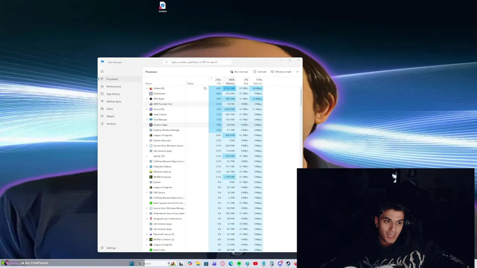Open the Untitled file on the desktop
This screenshot has height=268, width=477.
tap(162, 7)
